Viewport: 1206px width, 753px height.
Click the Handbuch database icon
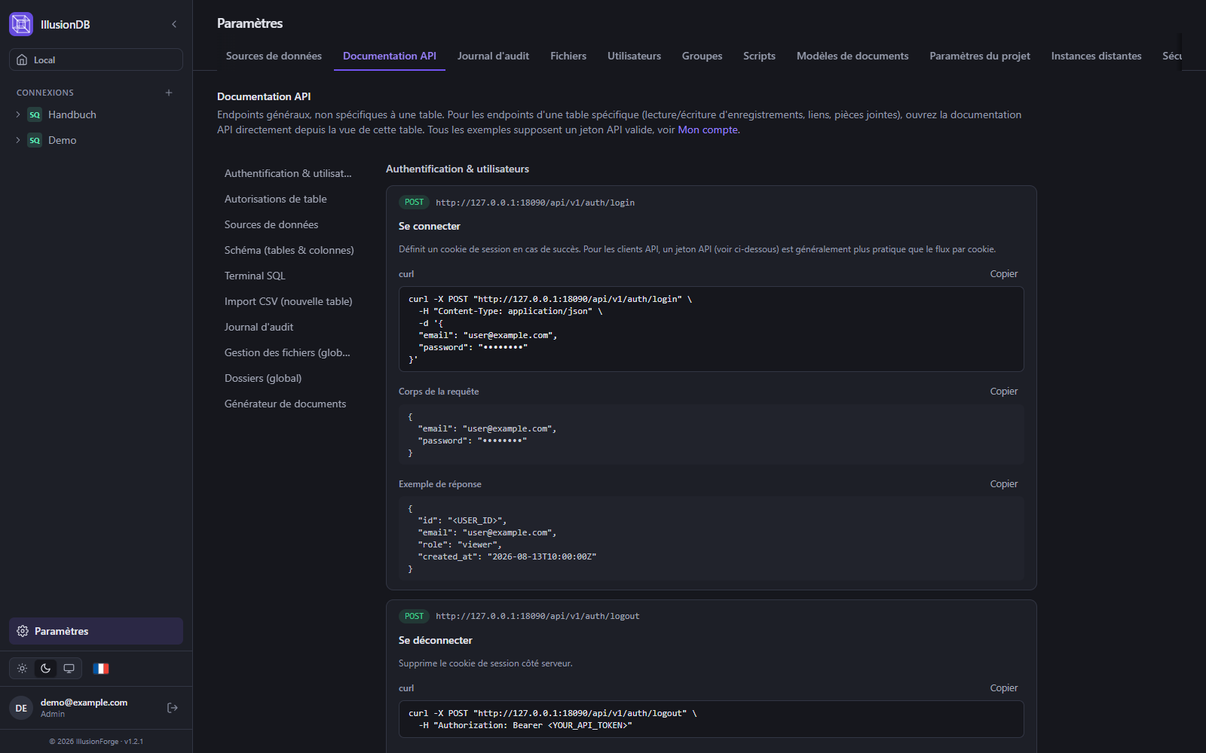pyautogui.click(x=35, y=114)
